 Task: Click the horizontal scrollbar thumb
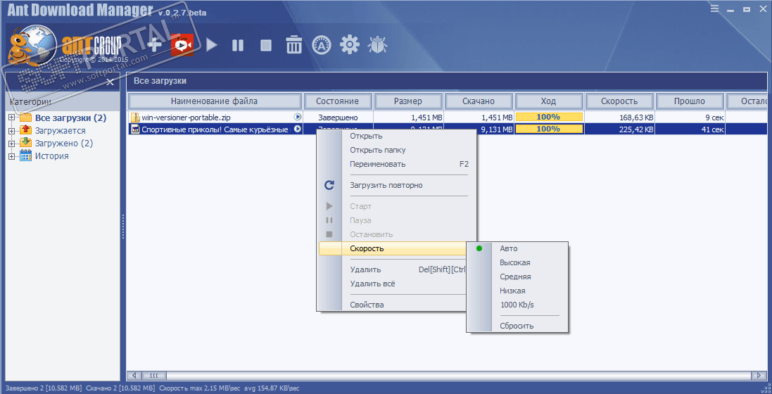point(153,375)
